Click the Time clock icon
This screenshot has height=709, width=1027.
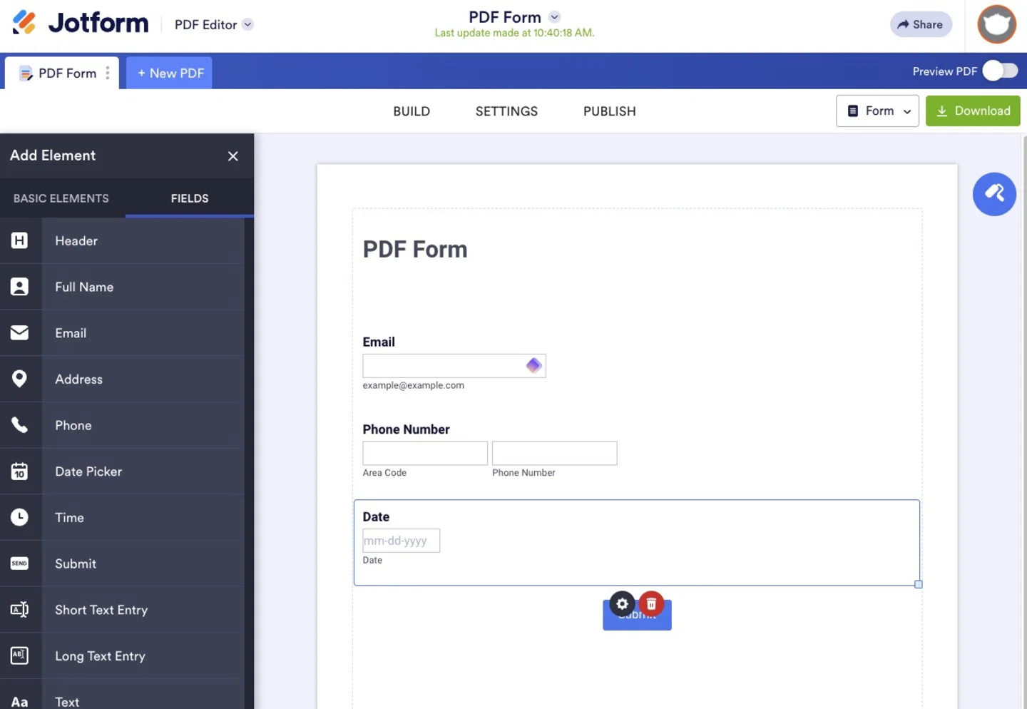20,517
